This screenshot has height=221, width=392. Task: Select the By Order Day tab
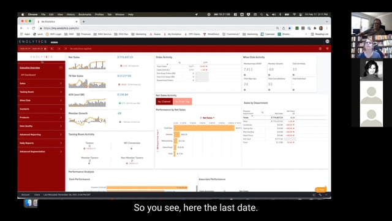(x=183, y=101)
